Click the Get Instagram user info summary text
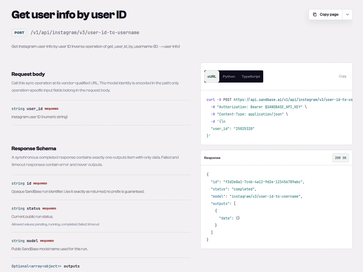 [x=96, y=47]
